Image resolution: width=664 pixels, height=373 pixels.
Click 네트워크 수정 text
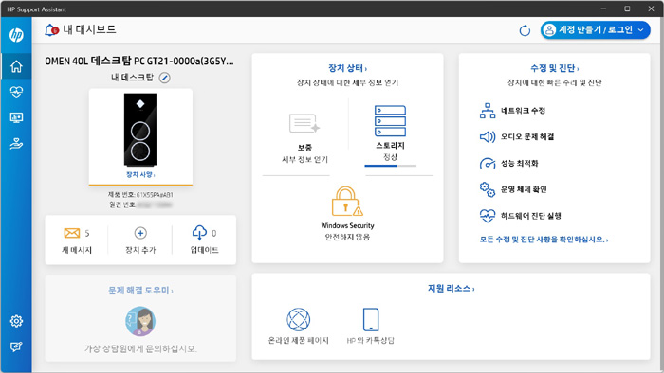tap(523, 111)
